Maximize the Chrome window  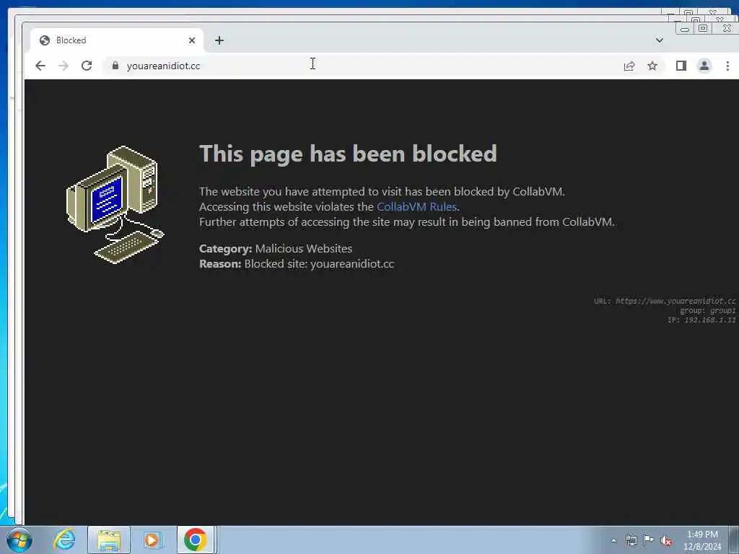[703, 29]
